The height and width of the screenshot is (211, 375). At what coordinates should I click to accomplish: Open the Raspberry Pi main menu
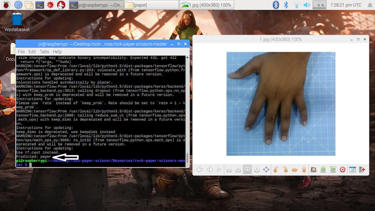coord(6,5)
